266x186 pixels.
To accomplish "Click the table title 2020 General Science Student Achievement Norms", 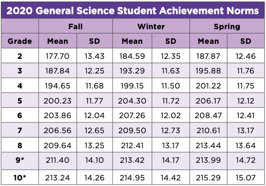I will coord(133,10).
